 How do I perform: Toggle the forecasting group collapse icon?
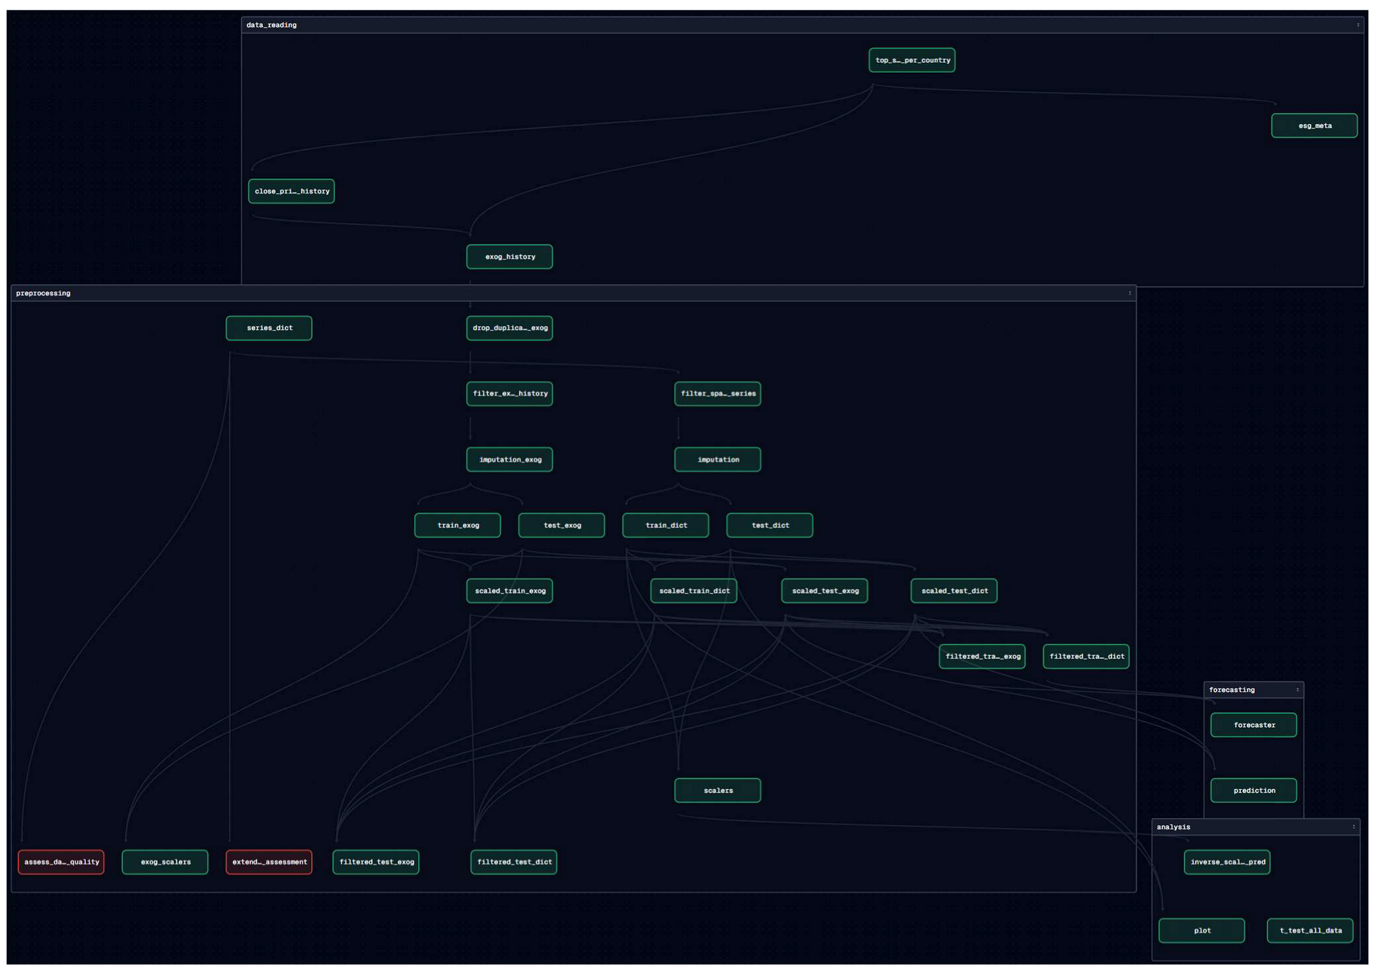click(x=1297, y=689)
